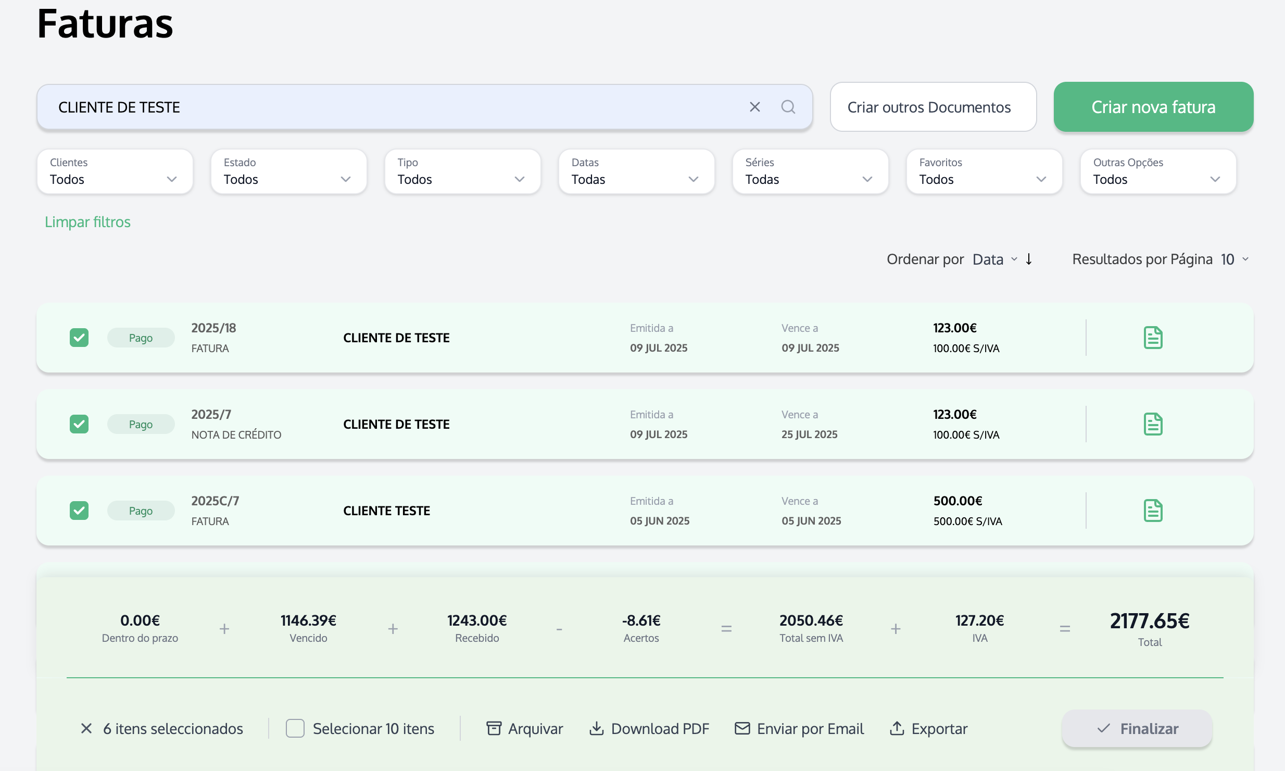
Task: Open the Séries filter dropdown
Action: click(x=810, y=171)
